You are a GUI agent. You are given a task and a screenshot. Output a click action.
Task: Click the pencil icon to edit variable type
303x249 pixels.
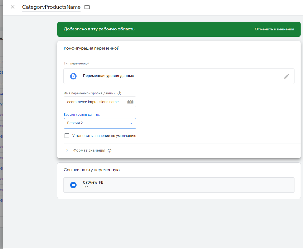[x=286, y=76]
